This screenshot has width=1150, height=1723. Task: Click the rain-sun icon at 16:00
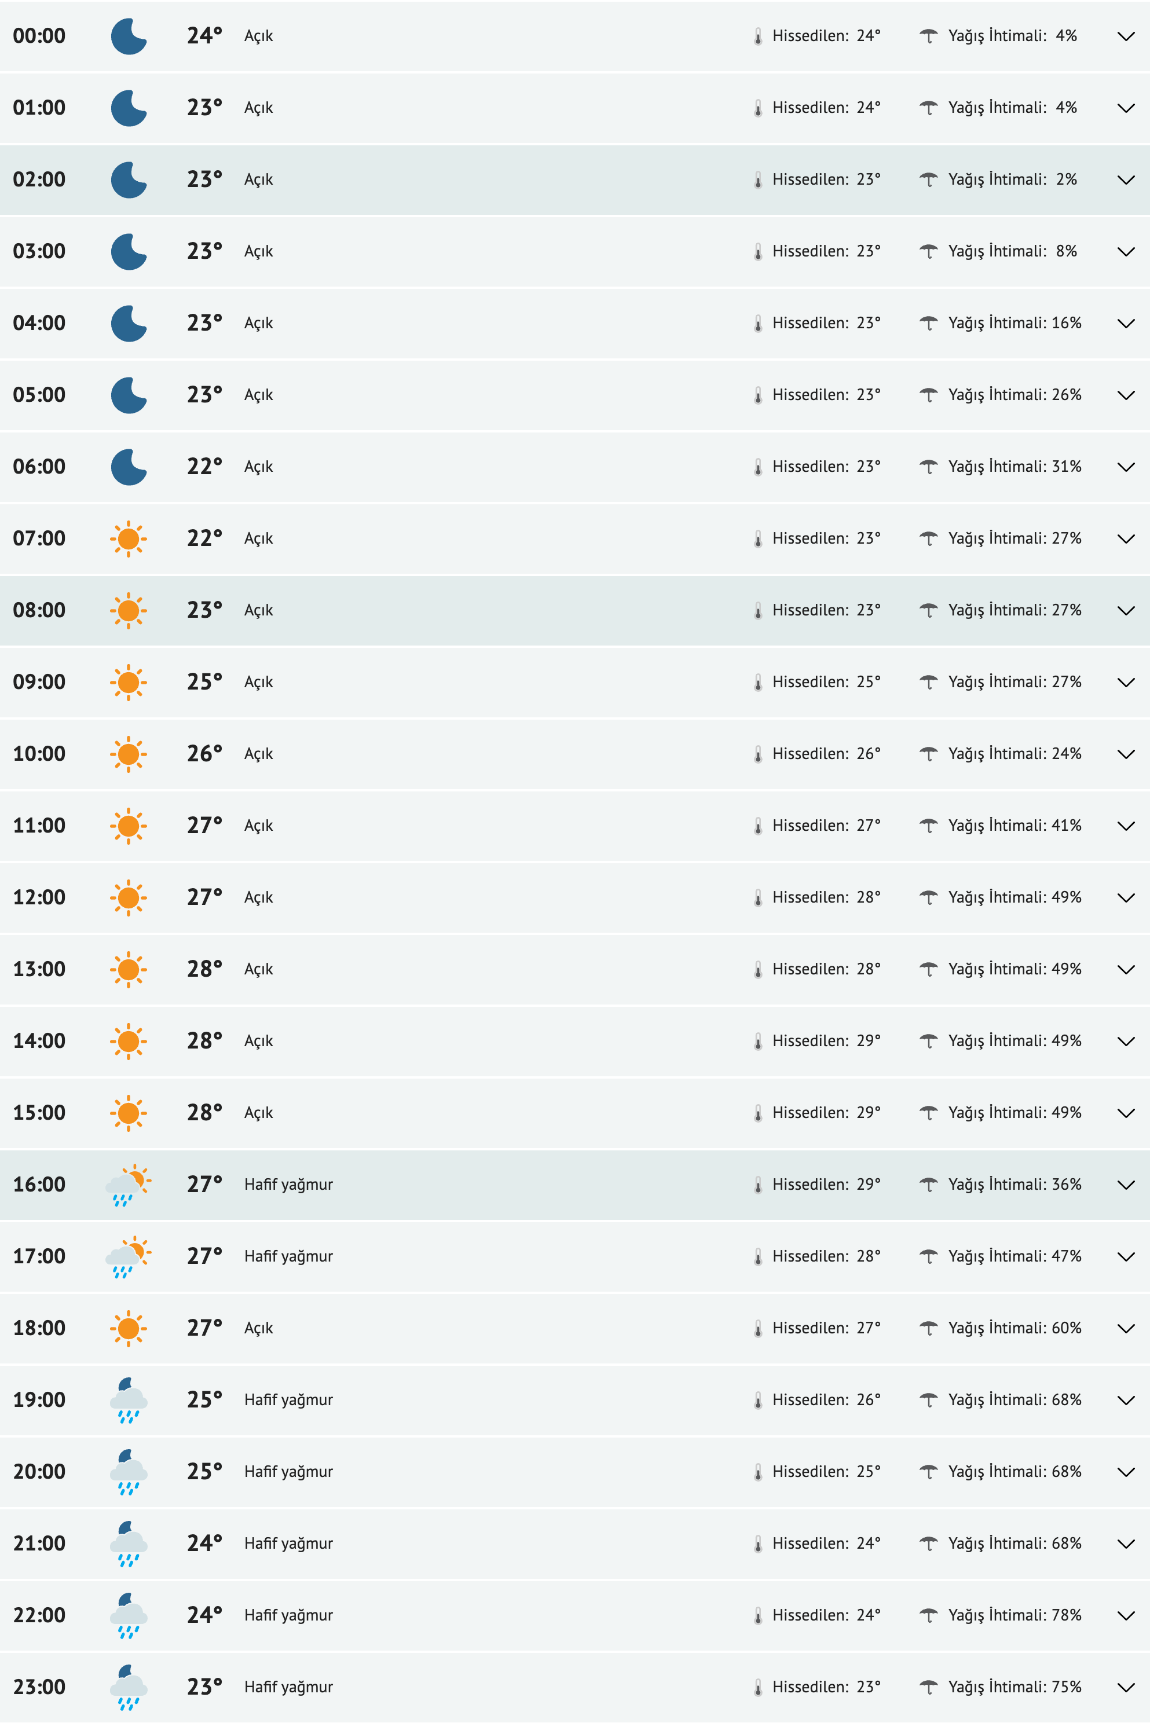129,1185
